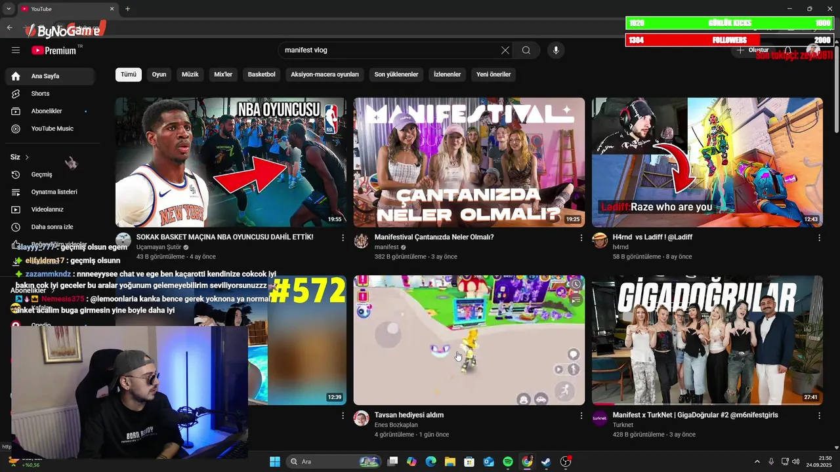Select the Oyun filter chip

pos(159,75)
